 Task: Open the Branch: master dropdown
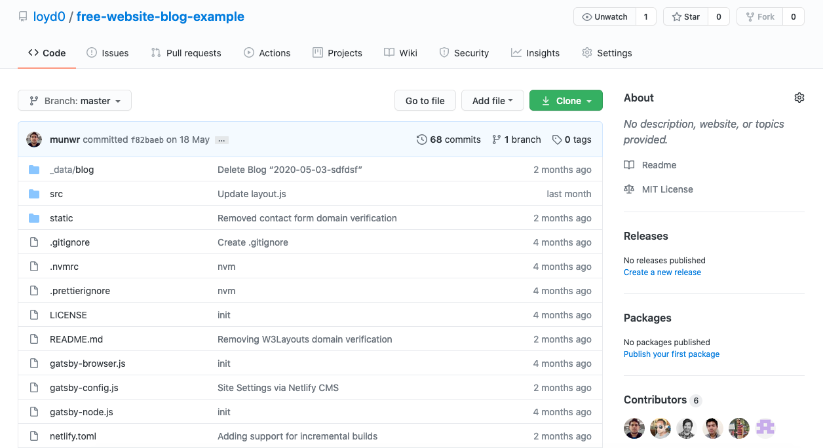75,101
